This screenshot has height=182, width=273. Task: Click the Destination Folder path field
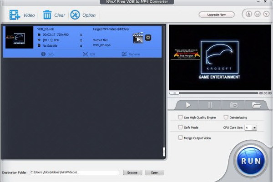[x=74, y=172]
